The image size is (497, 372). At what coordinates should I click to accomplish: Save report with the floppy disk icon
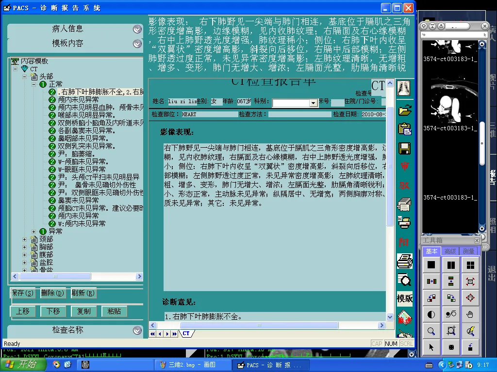pos(404,148)
